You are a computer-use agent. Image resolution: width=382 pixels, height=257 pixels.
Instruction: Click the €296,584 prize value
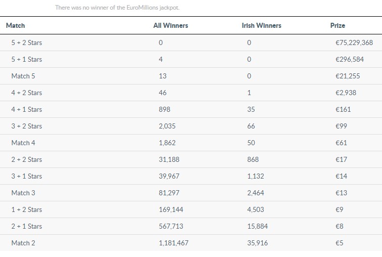point(349,60)
